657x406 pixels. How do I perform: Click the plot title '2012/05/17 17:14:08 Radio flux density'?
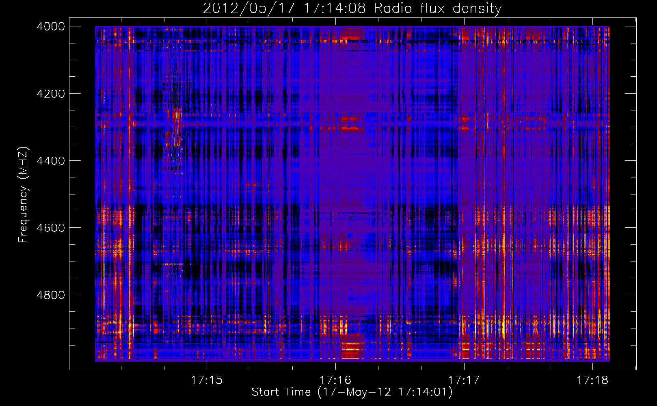pos(352,9)
